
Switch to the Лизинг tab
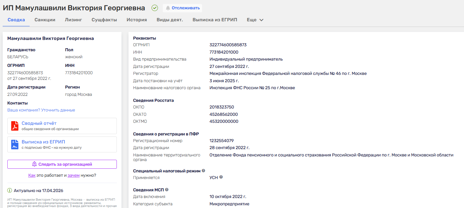pos(73,20)
